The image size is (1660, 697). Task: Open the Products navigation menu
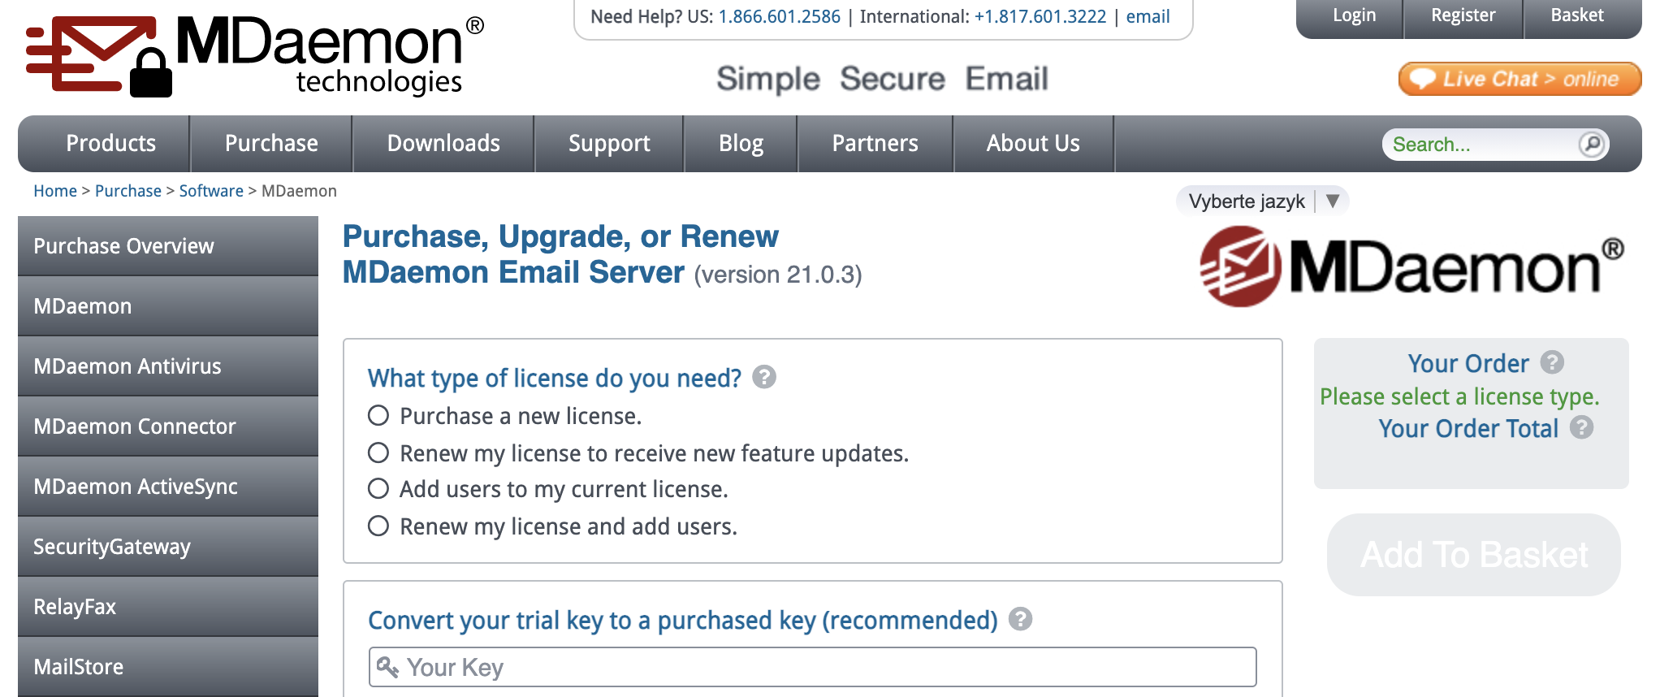pyautogui.click(x=110, y=144)
